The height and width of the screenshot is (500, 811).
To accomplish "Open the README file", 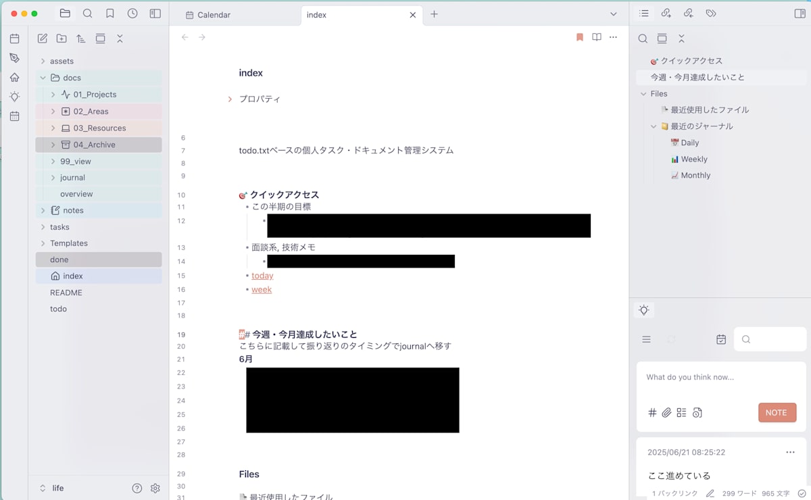I will pos(99,293).
